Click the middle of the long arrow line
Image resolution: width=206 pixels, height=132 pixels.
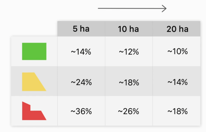(132, 8)
